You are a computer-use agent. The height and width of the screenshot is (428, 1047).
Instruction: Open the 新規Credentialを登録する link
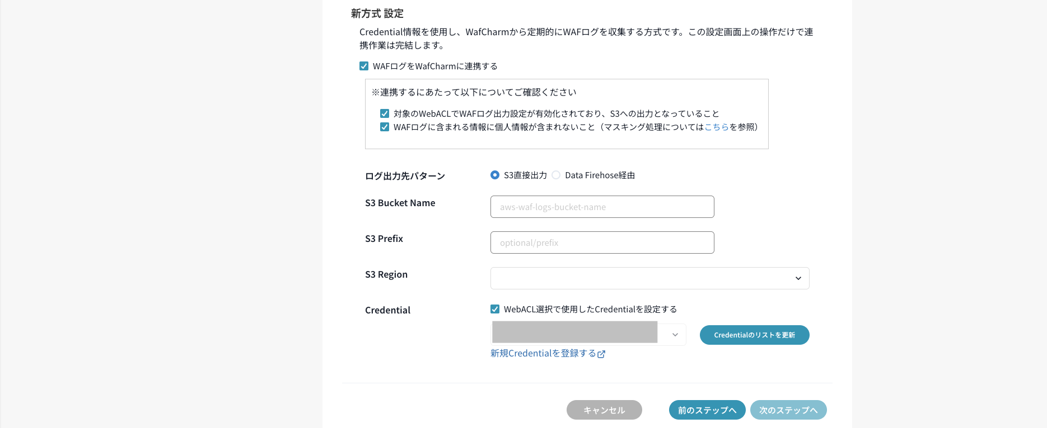coord(543,354)
